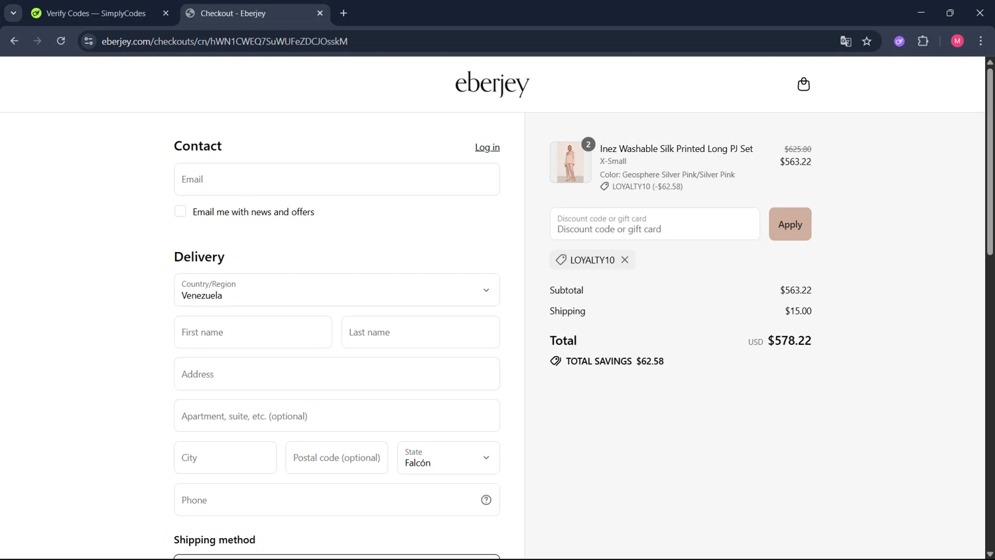Focus the Apartment, suite field

coord(337,416)
